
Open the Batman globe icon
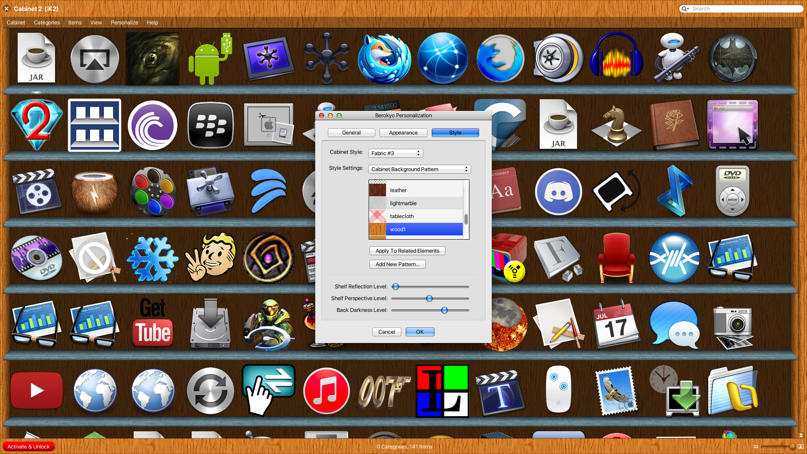coord(733,58)
